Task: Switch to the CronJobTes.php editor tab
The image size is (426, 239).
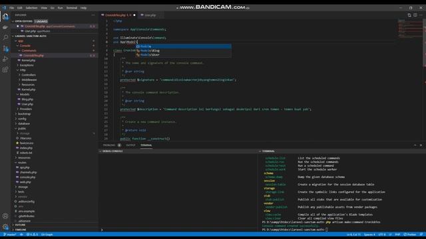Action: (x=118, y=15)
